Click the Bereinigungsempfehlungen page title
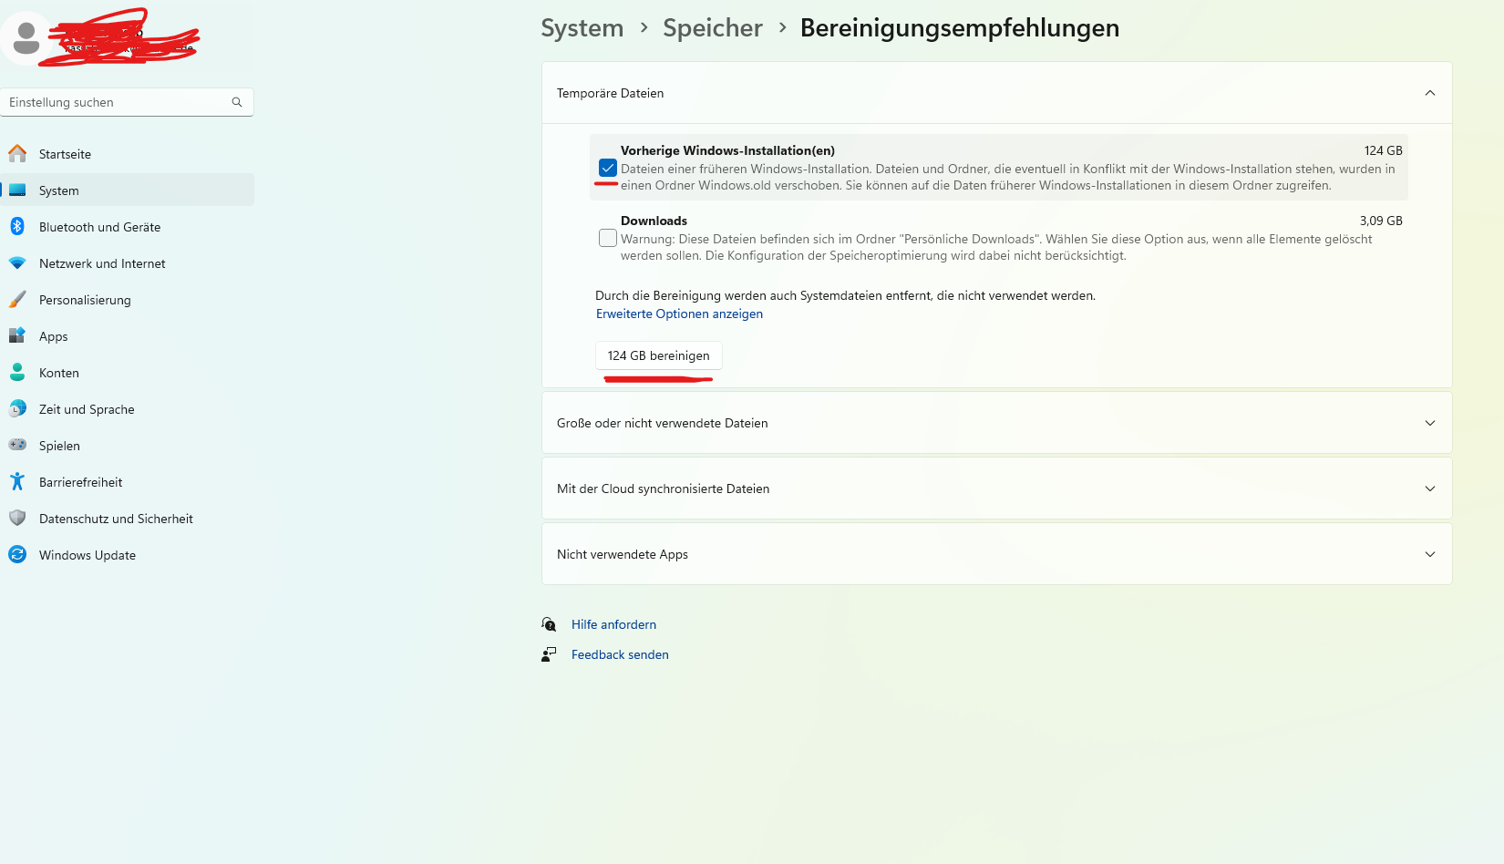Viewport: 1504px width, 864px height. tap(960, 28)
